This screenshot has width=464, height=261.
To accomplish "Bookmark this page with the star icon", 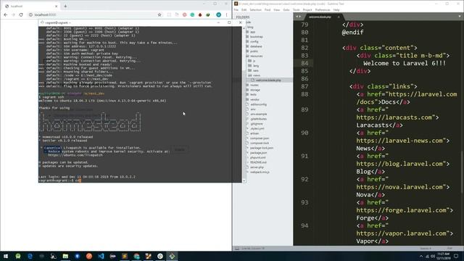I will click(x=159, y=14).
